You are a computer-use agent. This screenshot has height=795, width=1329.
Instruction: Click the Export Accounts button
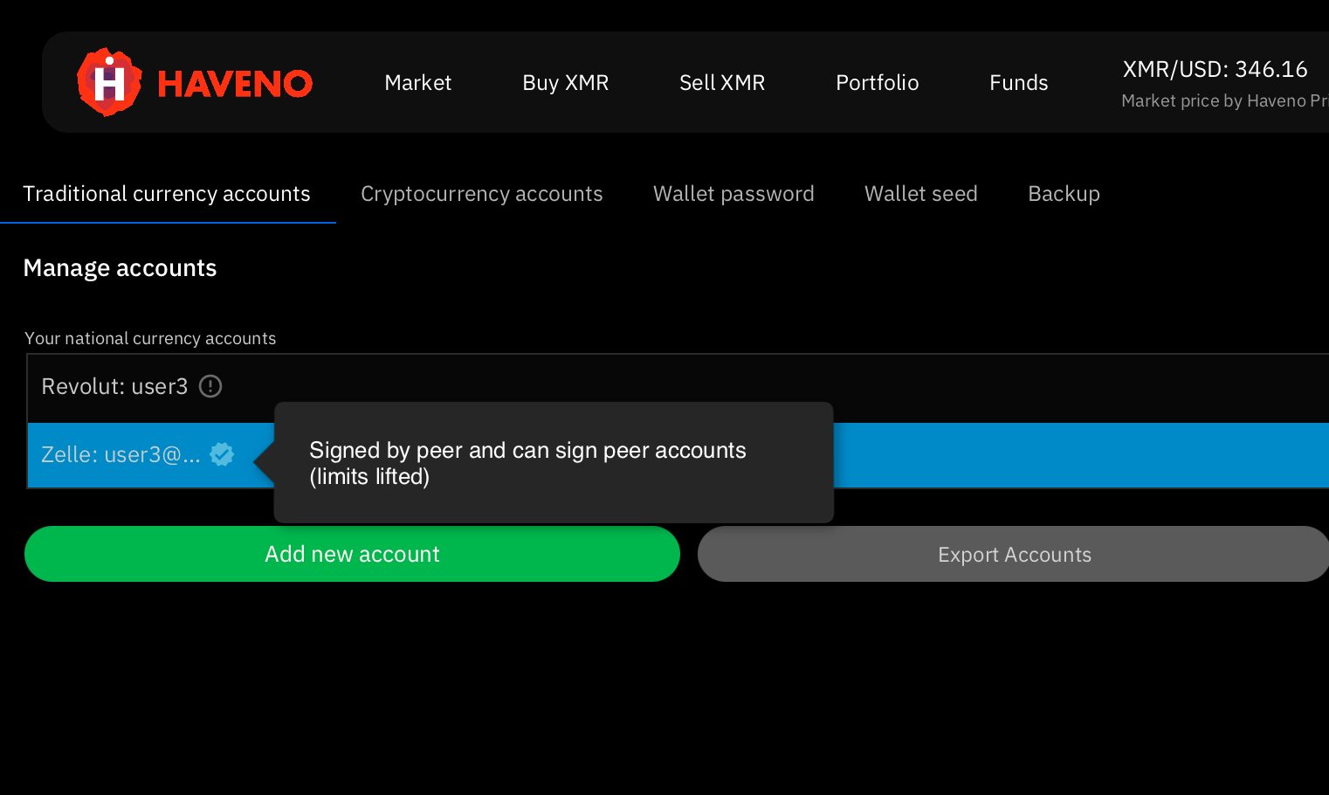pyautogui.click(x=1014, y=554)
